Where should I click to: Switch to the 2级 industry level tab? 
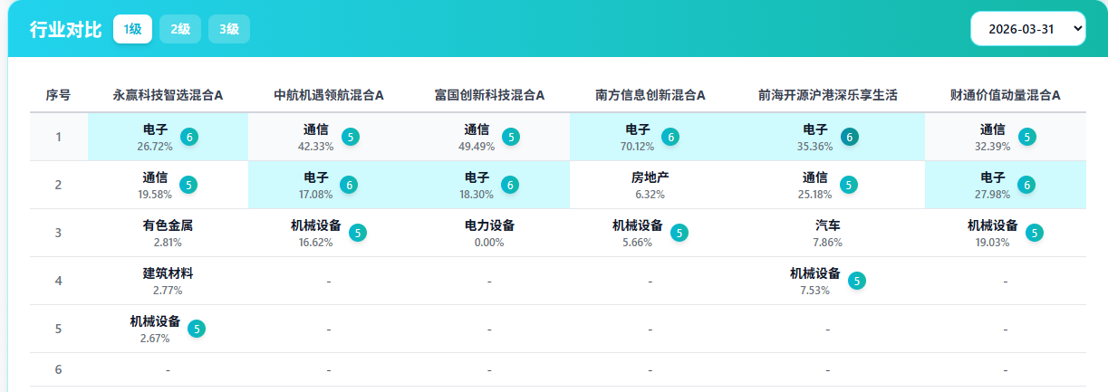(180, 29)
